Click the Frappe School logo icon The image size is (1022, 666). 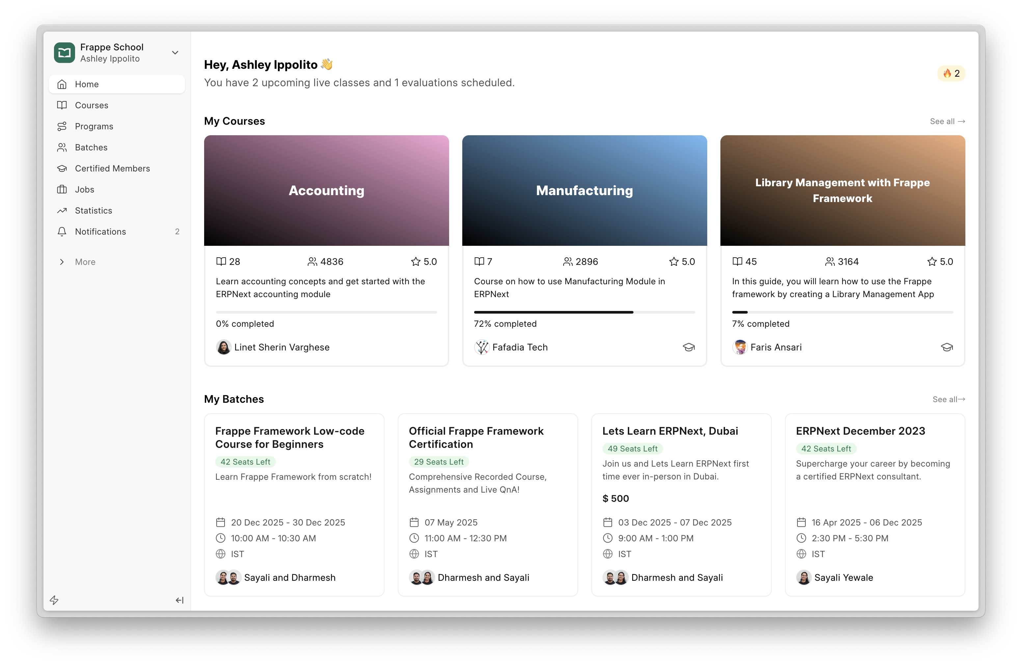tap(65, 52)
